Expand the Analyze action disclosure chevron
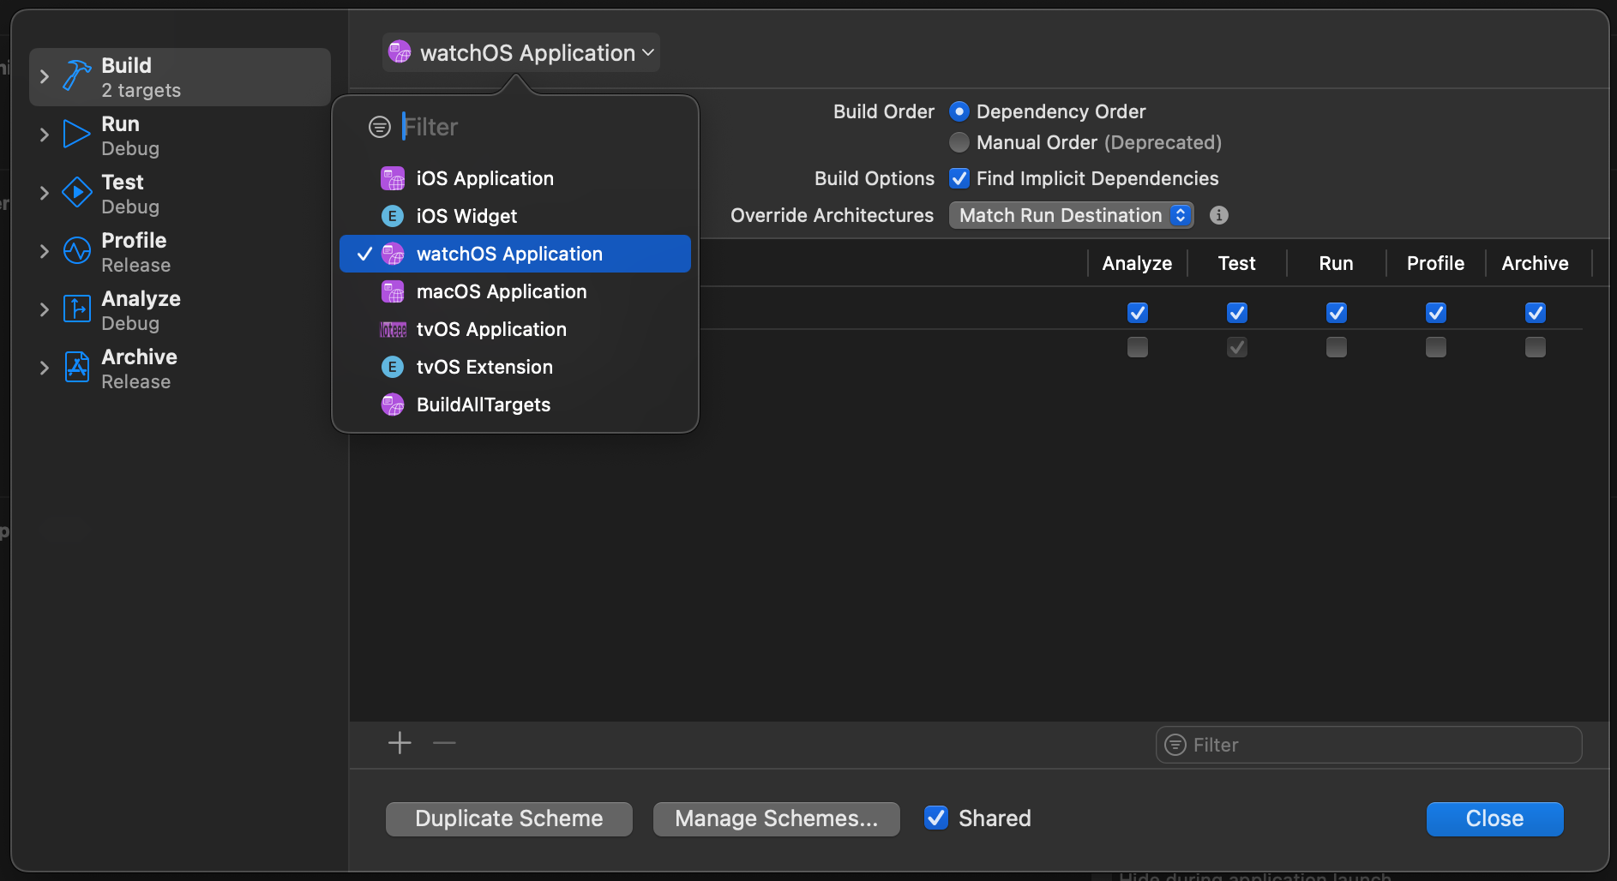The width and height of the screenshot is (1617, 881). coord(45,309)
